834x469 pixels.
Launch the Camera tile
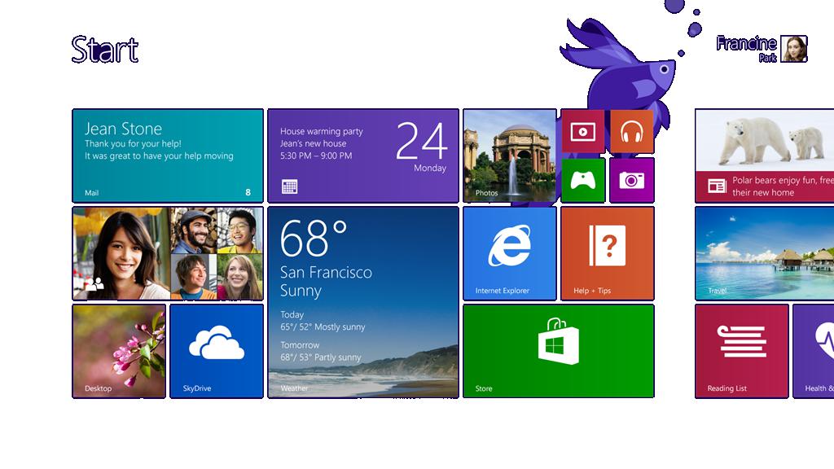(632, 180)
